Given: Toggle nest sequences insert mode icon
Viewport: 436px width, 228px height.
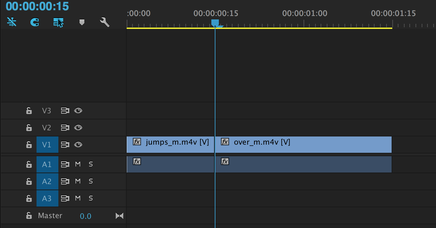Looking at the screenshot, I should click(12, 22).
